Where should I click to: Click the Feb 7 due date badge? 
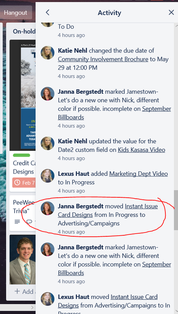[24, 183]
